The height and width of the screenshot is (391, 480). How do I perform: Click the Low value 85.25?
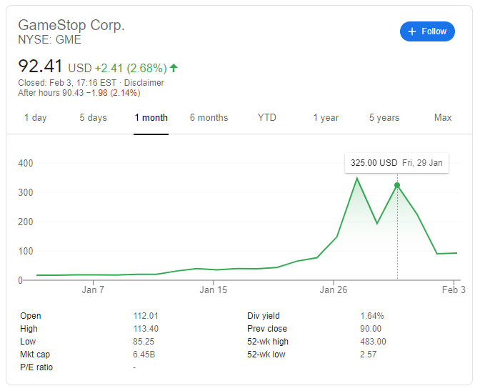(144, 342)
